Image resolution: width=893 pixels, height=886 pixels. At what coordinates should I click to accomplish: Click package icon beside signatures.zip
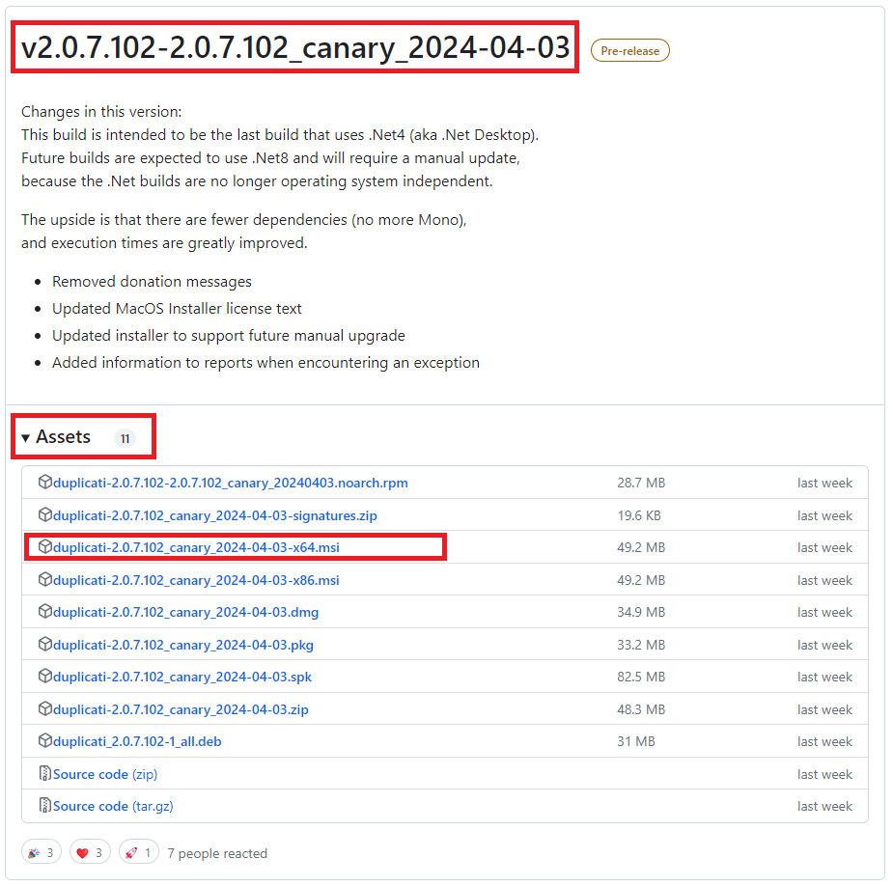(45, 514)
